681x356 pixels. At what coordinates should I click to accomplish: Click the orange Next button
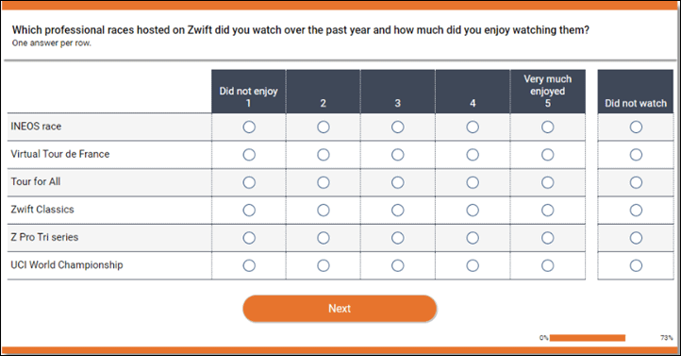click(340, 309)
